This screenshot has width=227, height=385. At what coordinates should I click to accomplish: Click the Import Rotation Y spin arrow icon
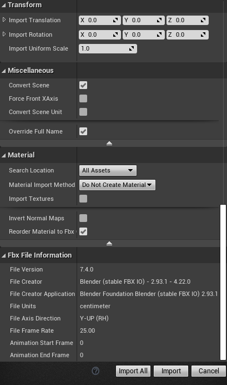click(x=159, y=35)
